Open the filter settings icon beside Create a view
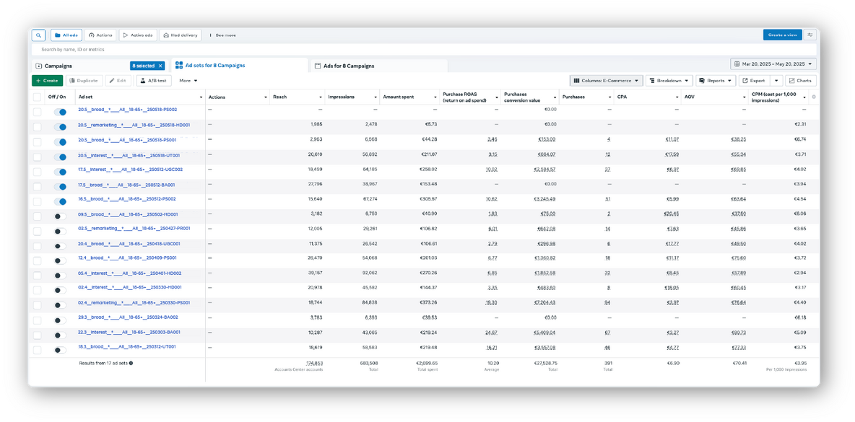The image size is (855, 422). [810, 35]
